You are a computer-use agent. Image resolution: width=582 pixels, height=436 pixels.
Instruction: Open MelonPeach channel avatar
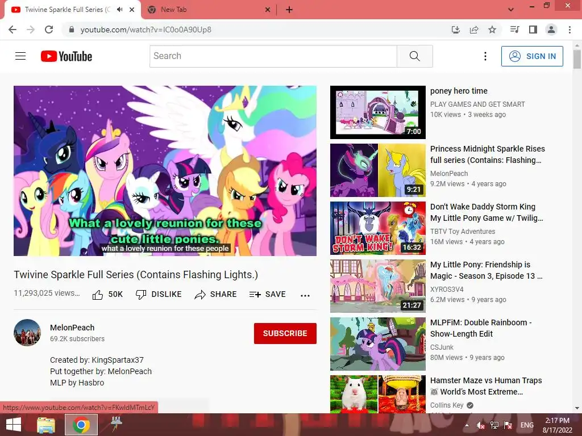[x=27, y=333]
